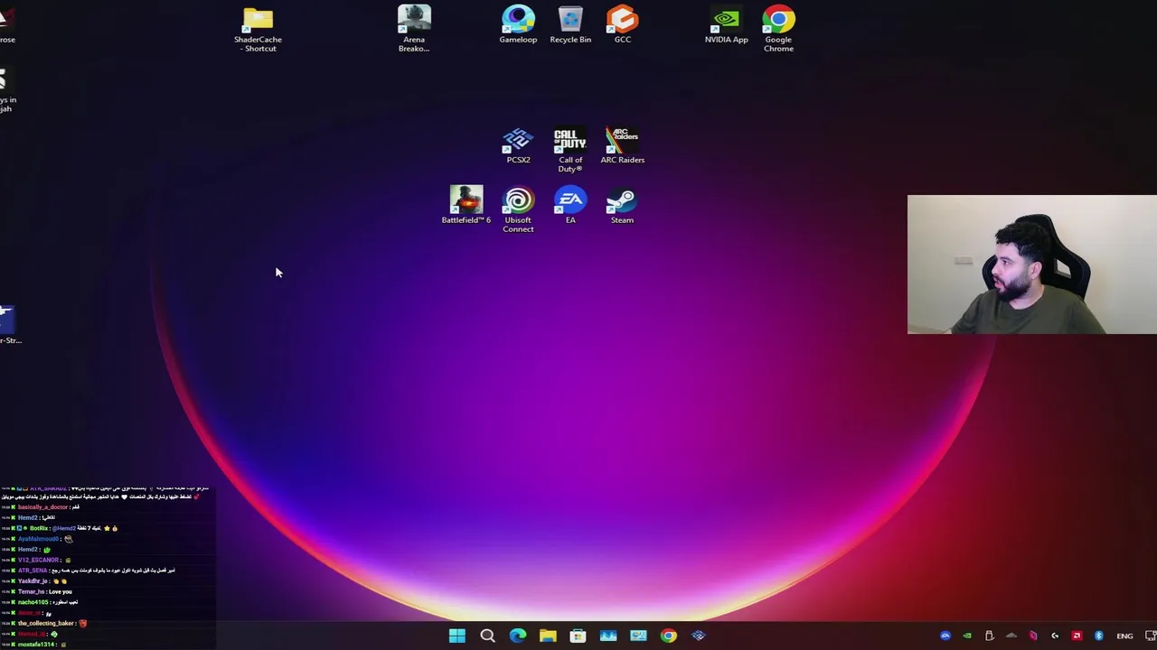Launch the ARC Raiders shortcut

coord(623,145)
